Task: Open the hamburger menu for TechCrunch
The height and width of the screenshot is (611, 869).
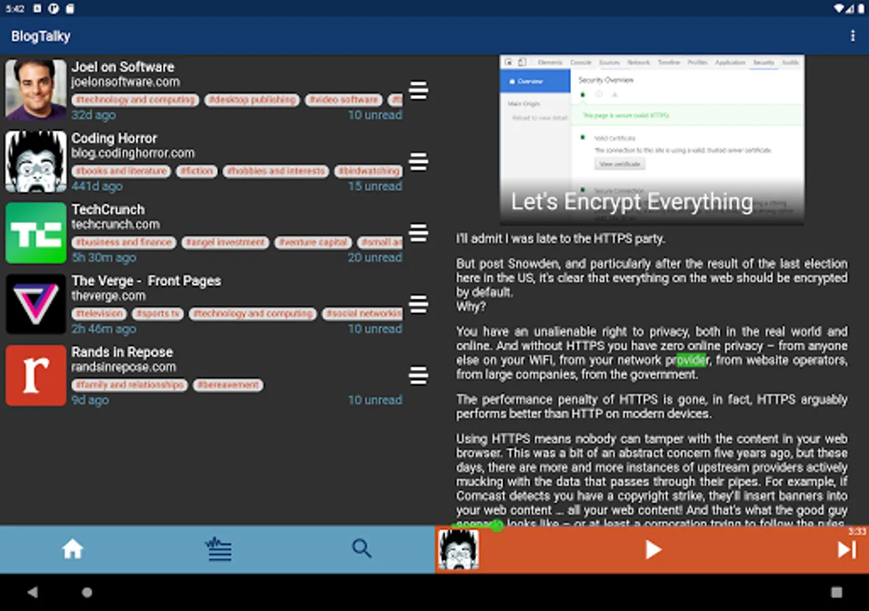Action: click(x=419, y=233)
